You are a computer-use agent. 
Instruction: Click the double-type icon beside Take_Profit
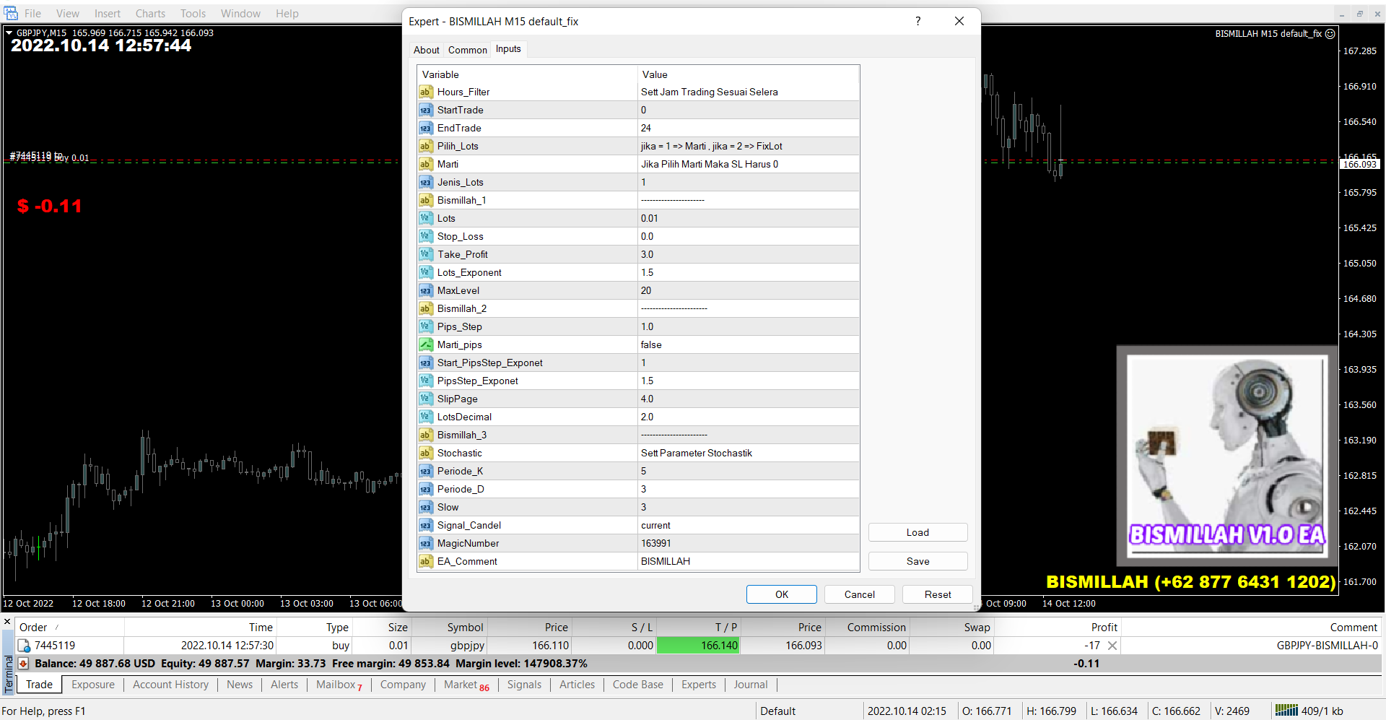coord(426,254)
